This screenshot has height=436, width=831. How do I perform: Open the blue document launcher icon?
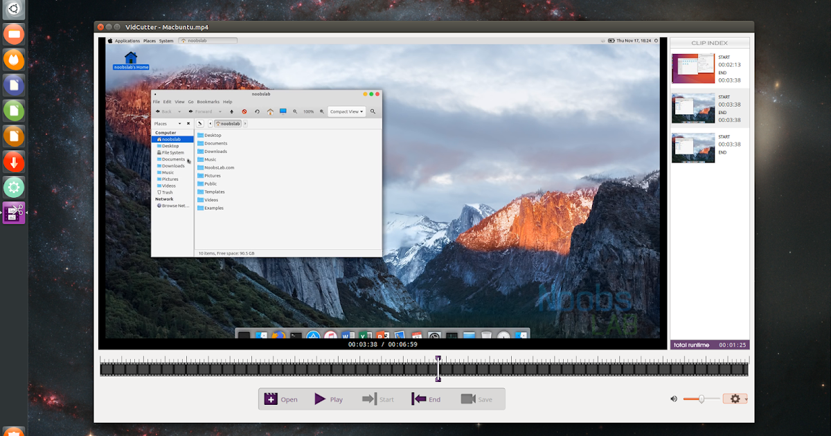14,85
